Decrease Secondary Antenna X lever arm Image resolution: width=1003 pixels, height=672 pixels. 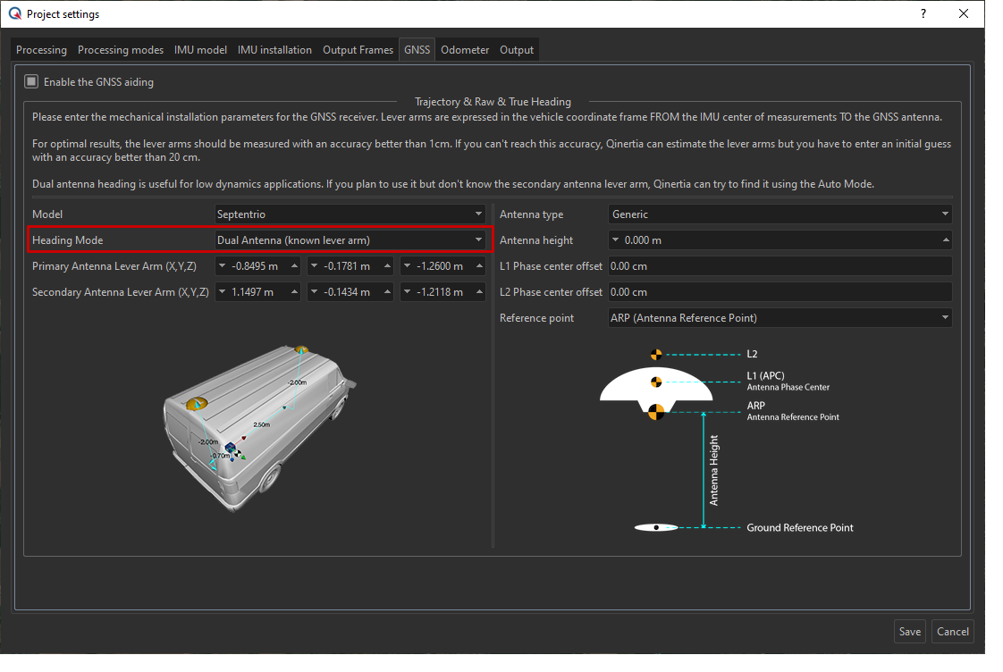222,292
